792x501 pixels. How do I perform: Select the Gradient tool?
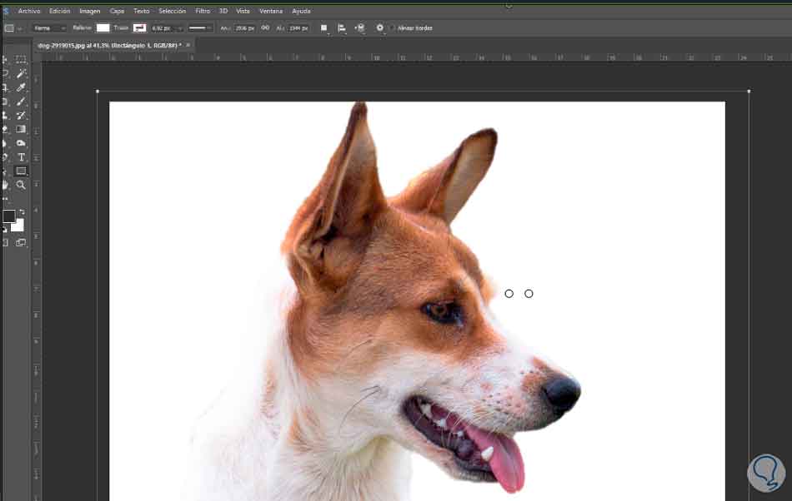click(21, 130)
